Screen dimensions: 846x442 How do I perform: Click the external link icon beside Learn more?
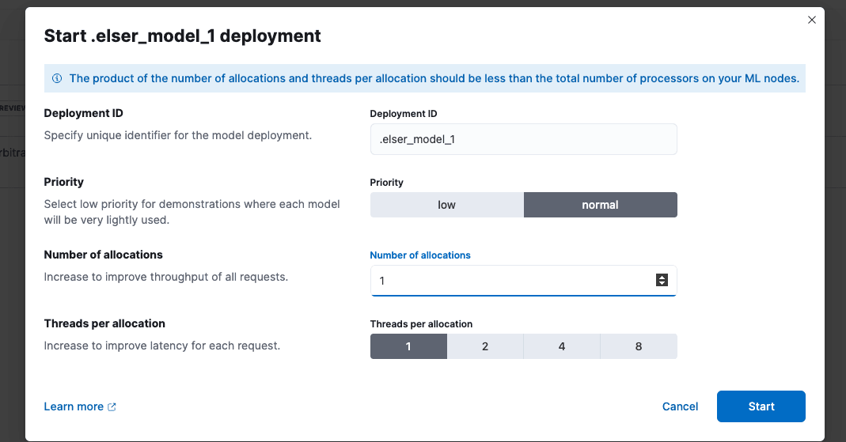click(x=112, y=406)
